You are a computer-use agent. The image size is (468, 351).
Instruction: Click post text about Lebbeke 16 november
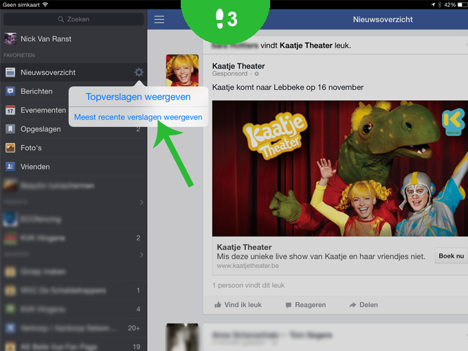click(288, 87)
